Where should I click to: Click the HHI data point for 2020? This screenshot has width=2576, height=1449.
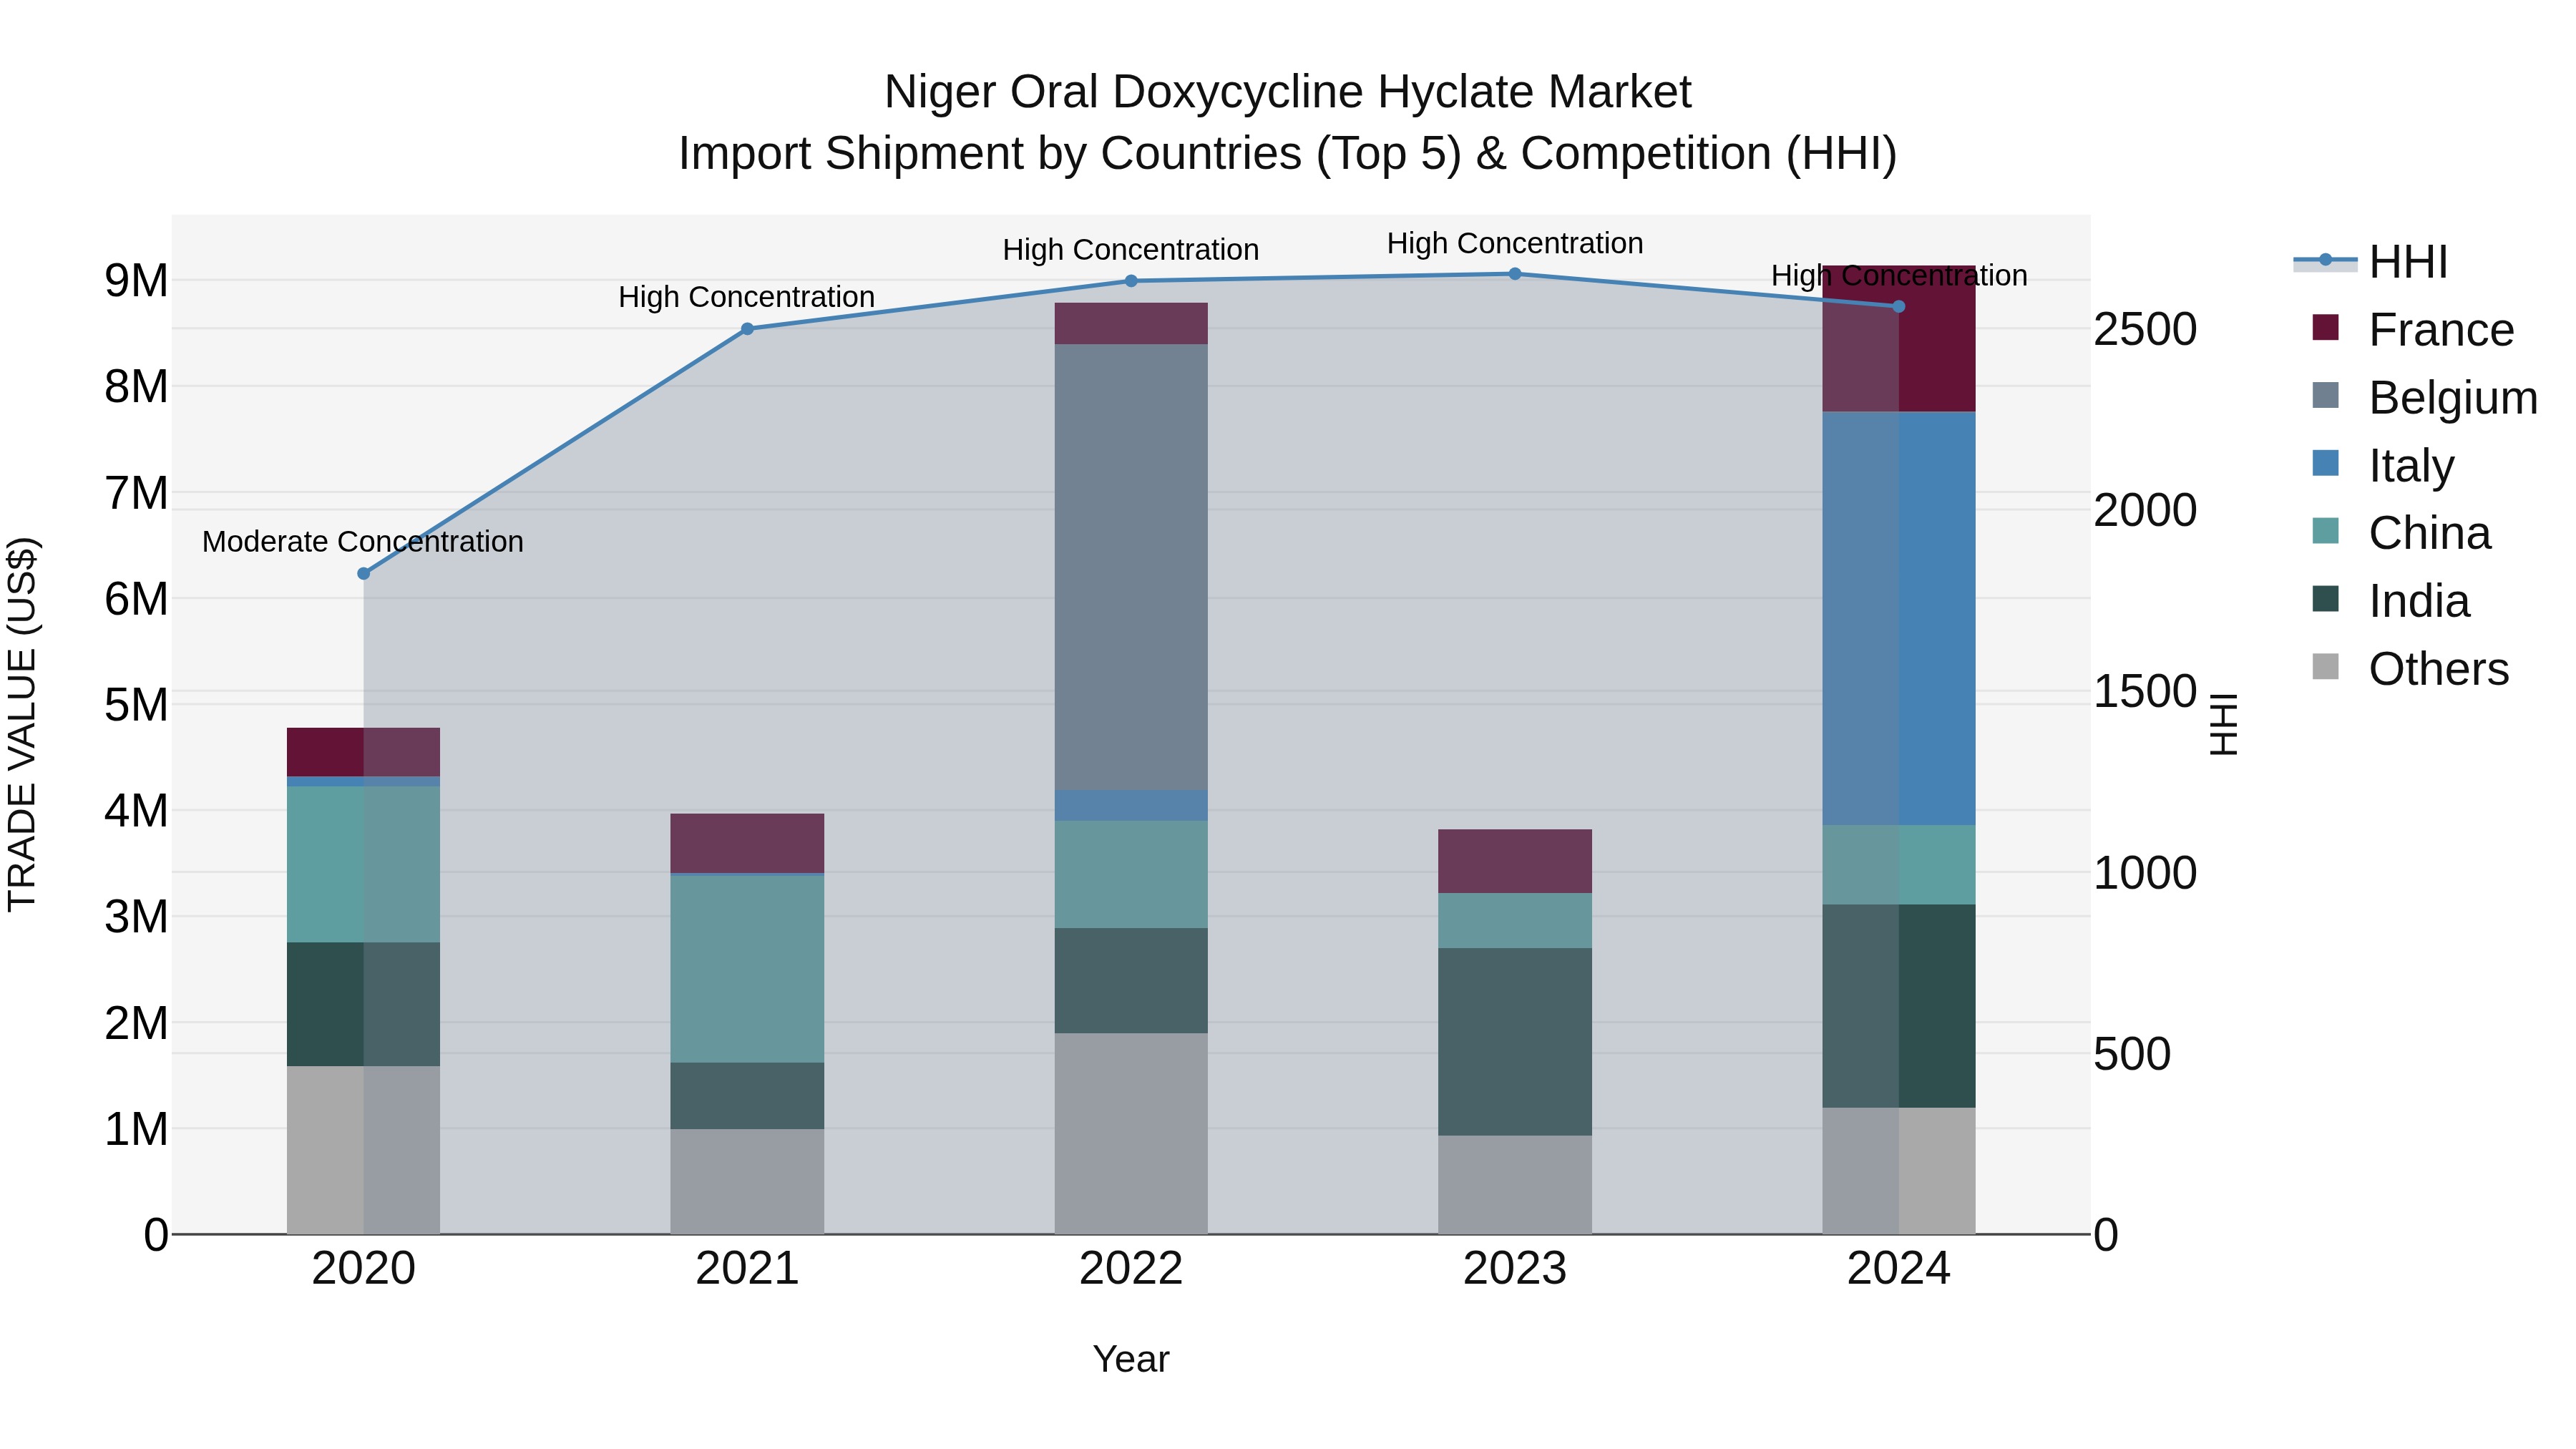click(364, 573)
